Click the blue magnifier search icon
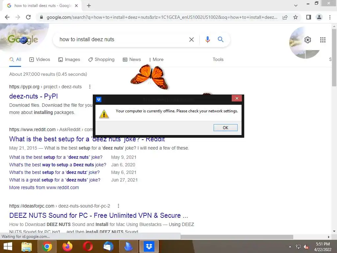This screenshot has height=253, width=337. [220, 40]
